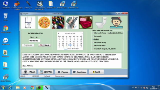The width and height of the screenshot is (160, 90).
Task: Click the pizza picture
Action: (x=44, y=22)
